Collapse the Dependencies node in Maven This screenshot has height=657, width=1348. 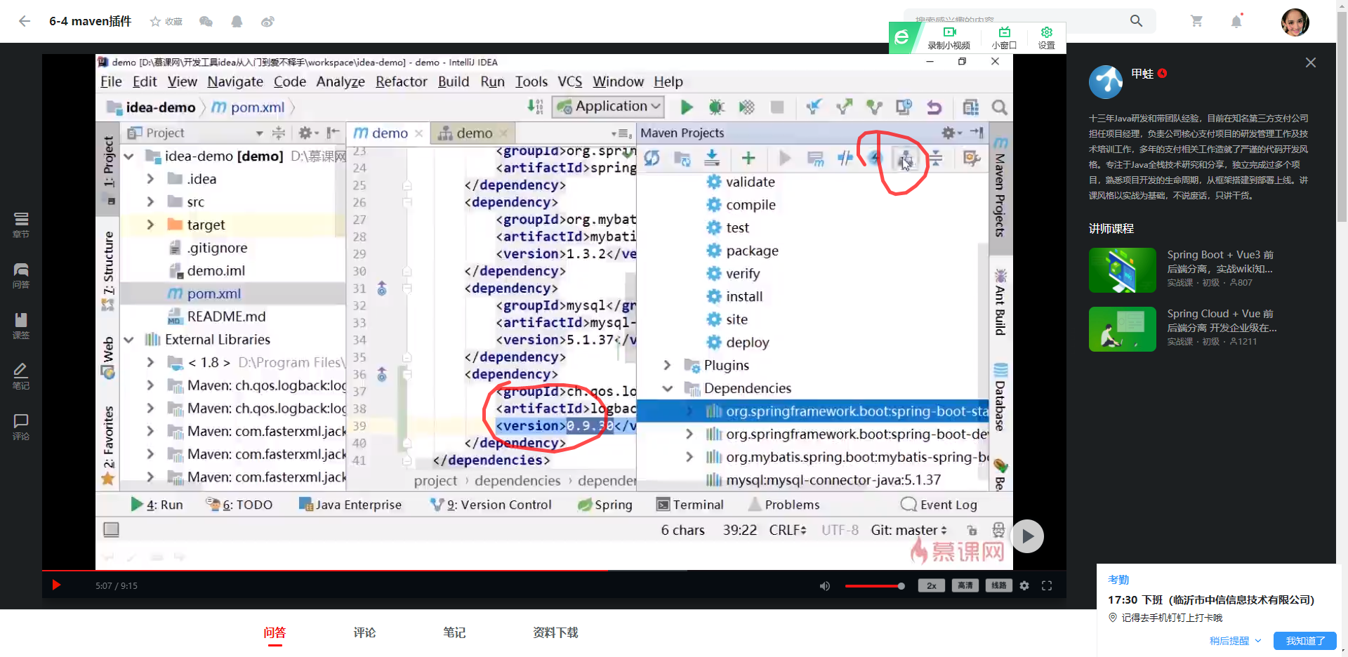(x=668, y=388)
